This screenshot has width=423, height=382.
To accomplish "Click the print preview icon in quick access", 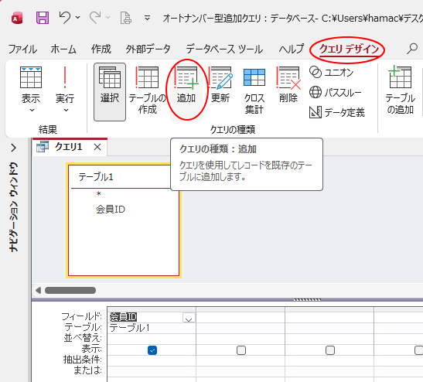I will (126, 18).
